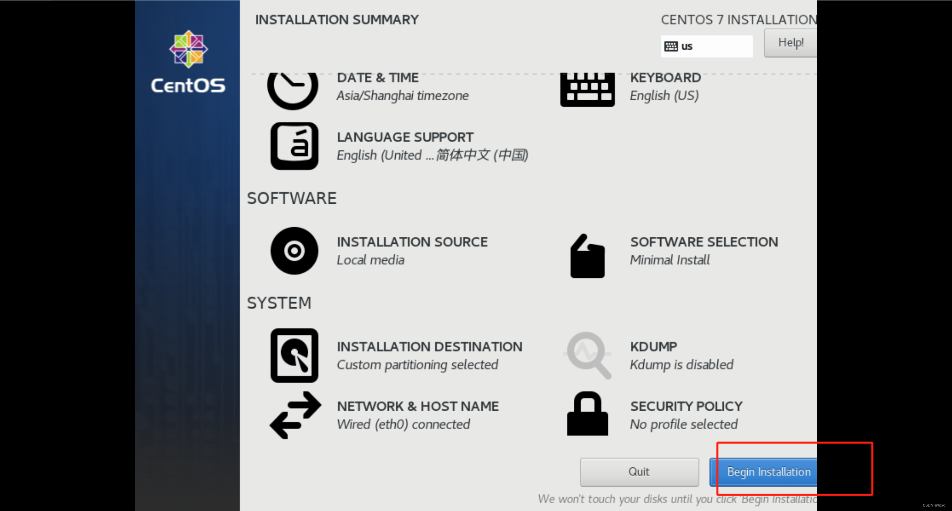Click keyboard icon in the us layout box
Screen dimensions: 952x511
coord(671,46)
